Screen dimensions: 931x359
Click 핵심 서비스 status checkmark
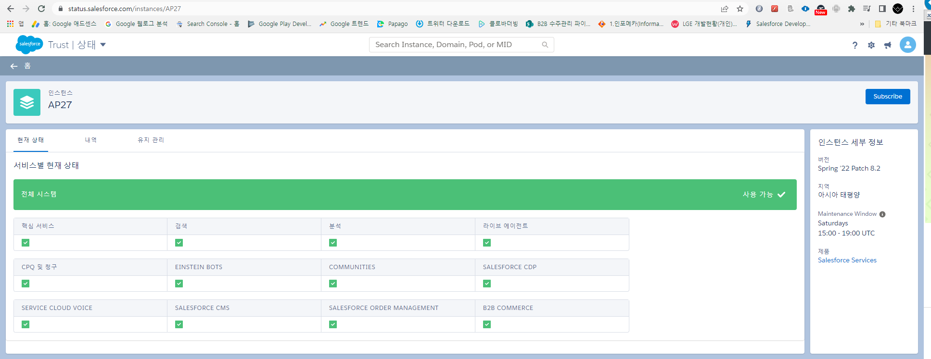tap(26, 243)
